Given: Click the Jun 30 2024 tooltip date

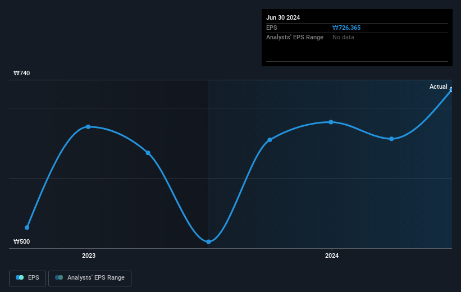Looking at the screenshot, I should 283,17.
